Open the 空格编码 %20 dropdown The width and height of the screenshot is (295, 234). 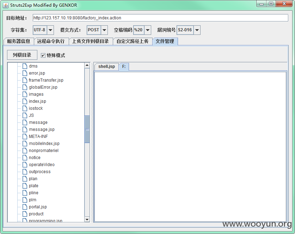148,30
